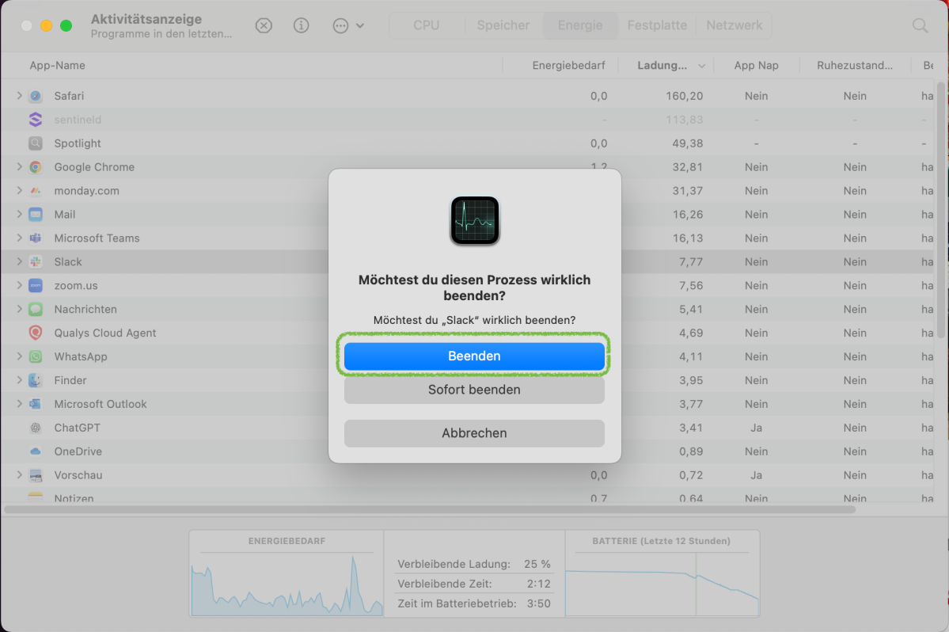Screen dimensions: 949x632
Task: Select the WhatsApp icon
Action: click(x=36, y=356)
